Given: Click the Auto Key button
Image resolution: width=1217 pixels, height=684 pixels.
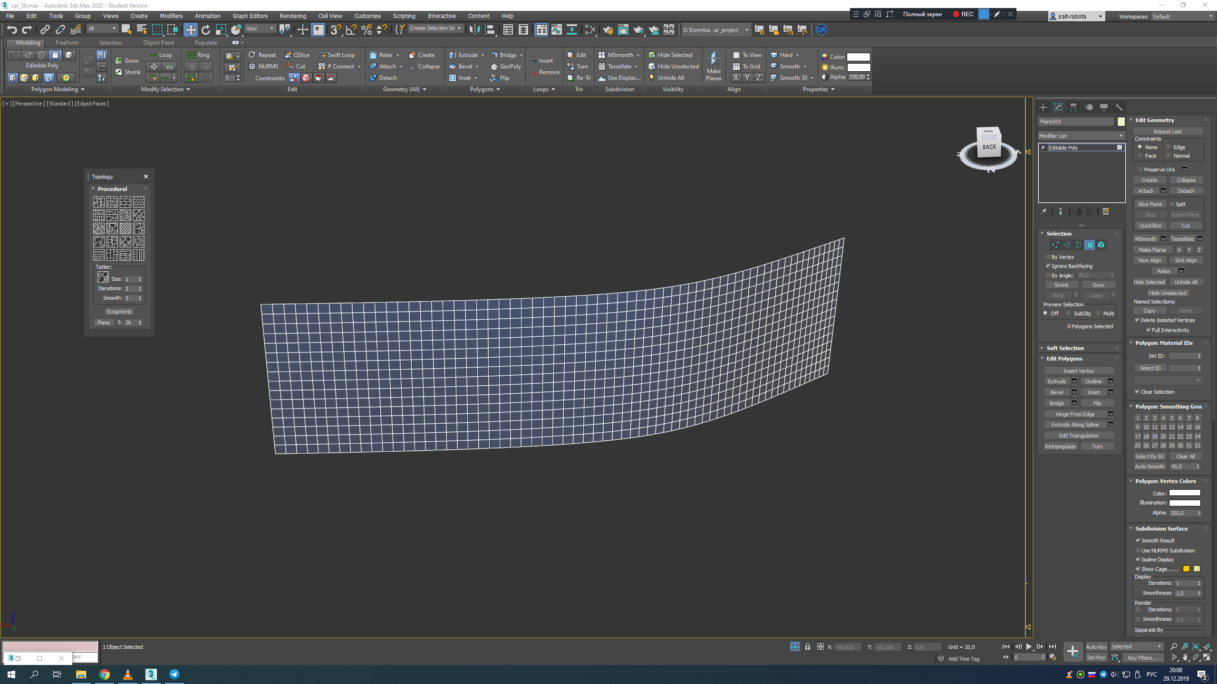Looking at the screenshot, I should pos(1096,647).
